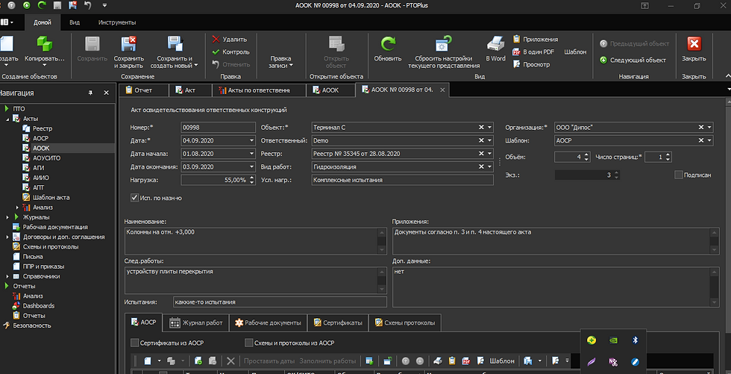This screenshot has width=731, height=374.
Task: Open the Вид работ dropdown arrow
Action: pyautogui.click(x=489, y=166)
